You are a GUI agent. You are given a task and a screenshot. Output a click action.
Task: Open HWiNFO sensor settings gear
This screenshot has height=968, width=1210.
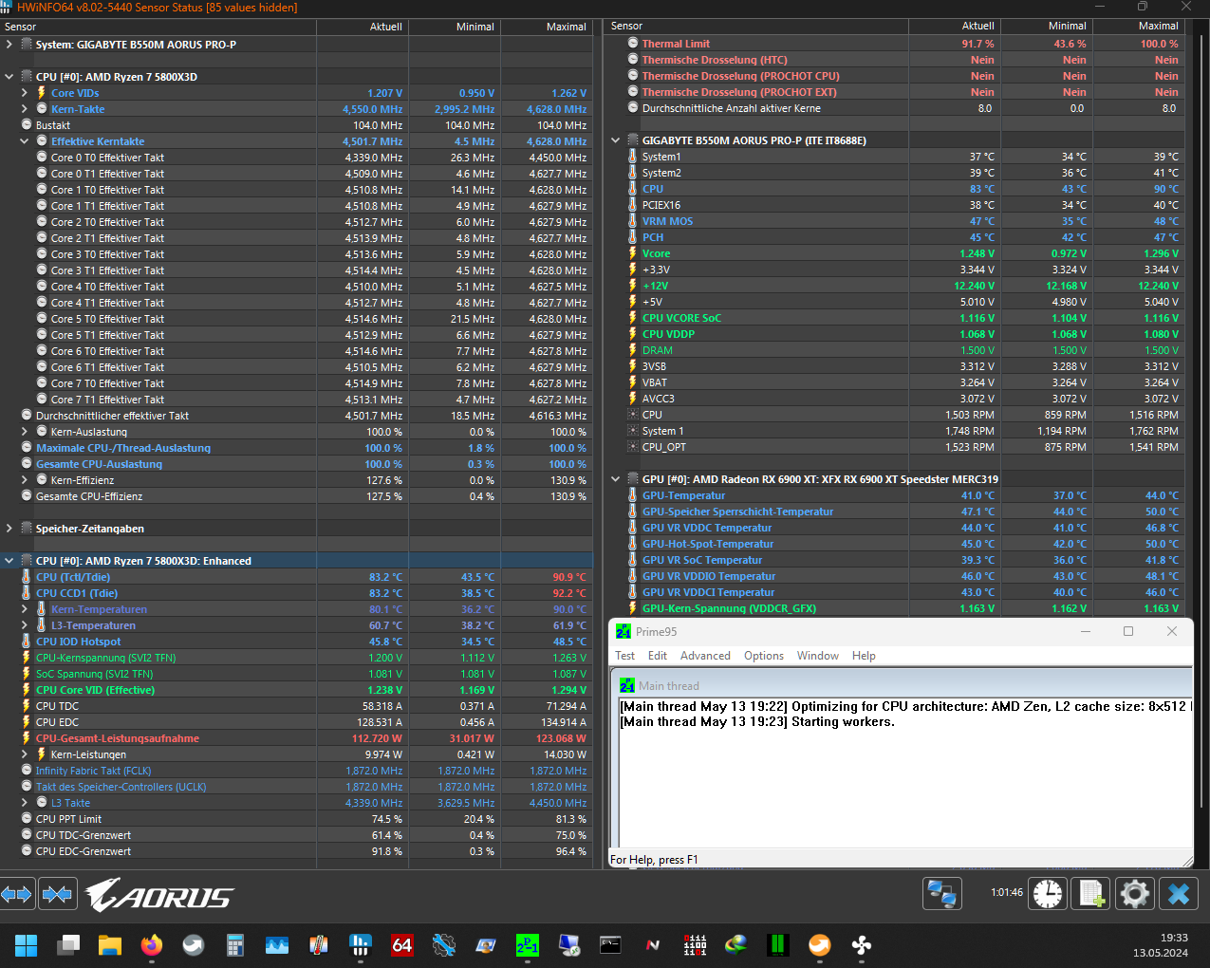pyautogui.click(x=1134, y=894)
